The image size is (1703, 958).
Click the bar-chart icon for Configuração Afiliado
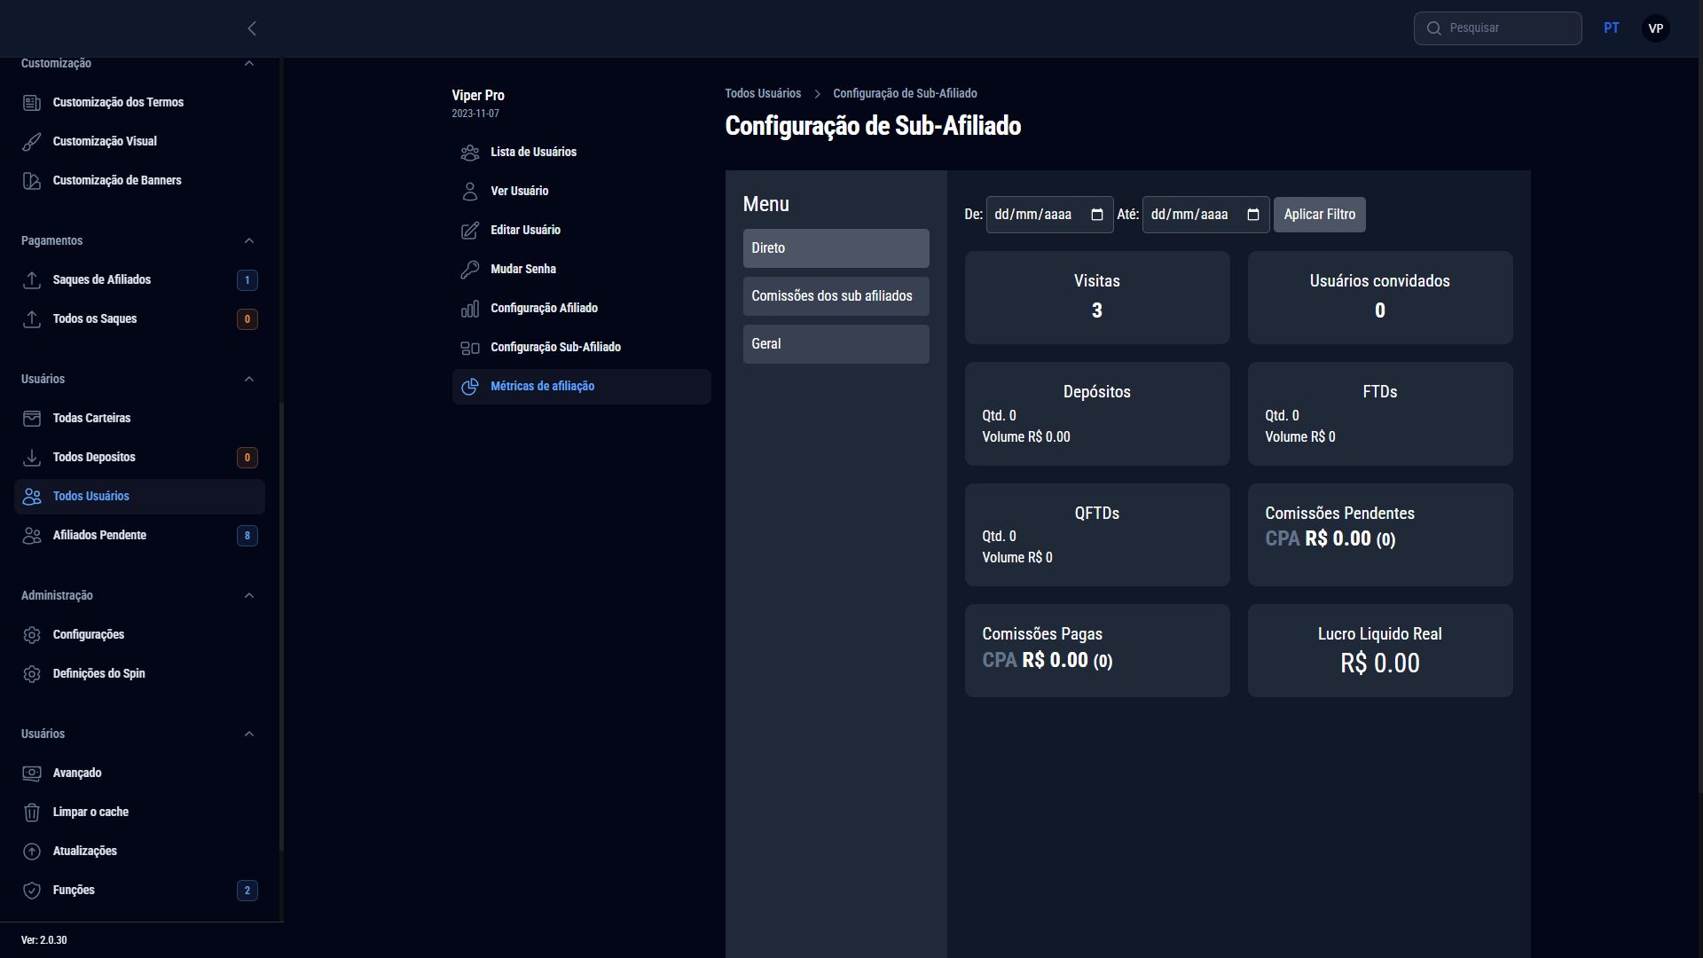pos(470,309)
